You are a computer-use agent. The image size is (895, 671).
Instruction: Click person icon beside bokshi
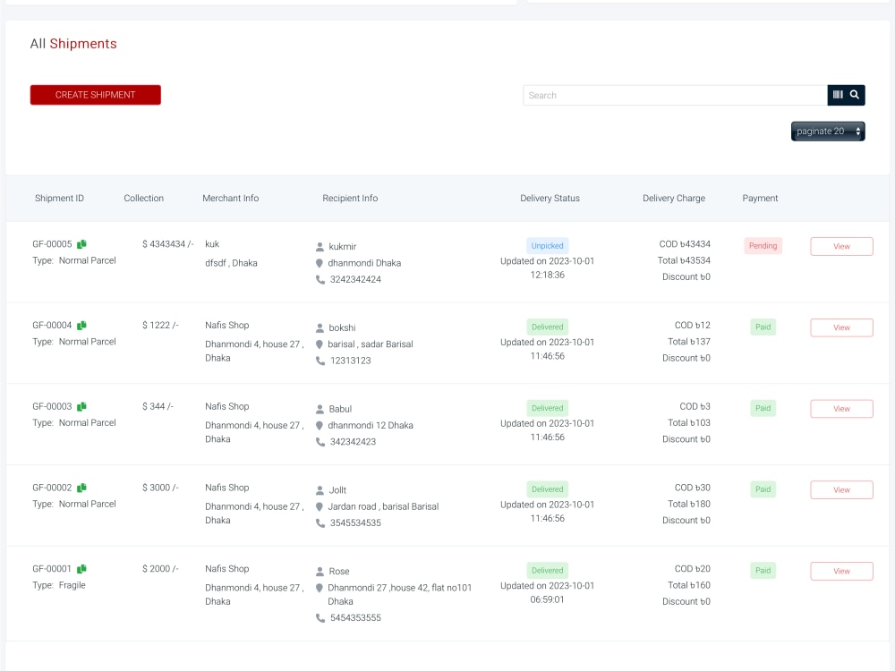[320, 328]
